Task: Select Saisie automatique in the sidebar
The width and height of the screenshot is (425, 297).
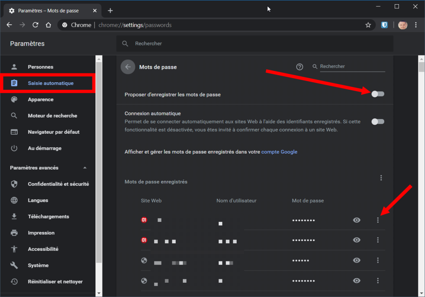Action: click(50, 83)
